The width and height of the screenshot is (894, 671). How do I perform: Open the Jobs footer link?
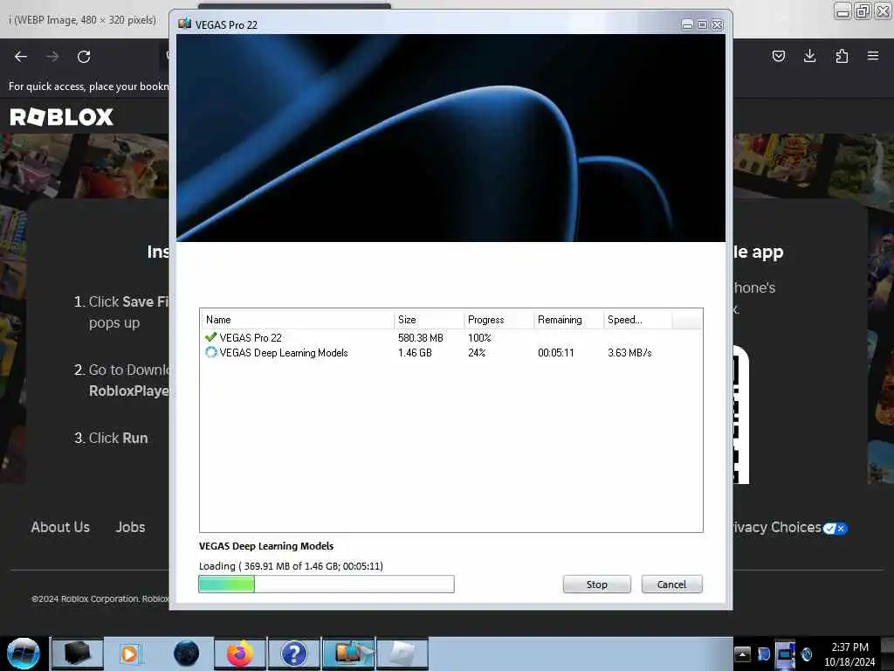click(131, 527)
